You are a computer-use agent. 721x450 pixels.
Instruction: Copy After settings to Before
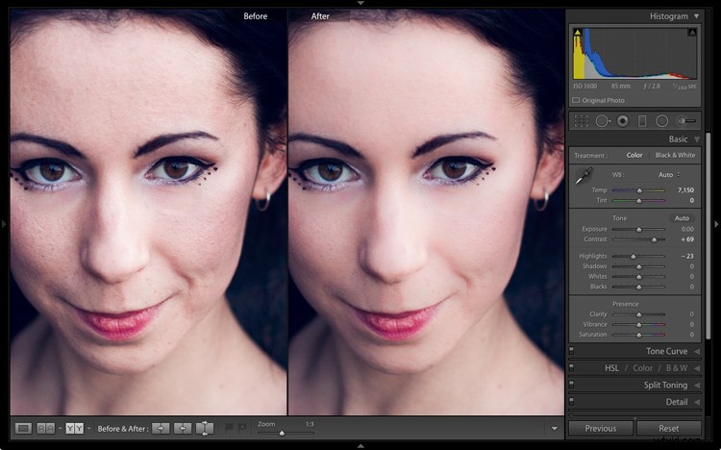[183, 429]
